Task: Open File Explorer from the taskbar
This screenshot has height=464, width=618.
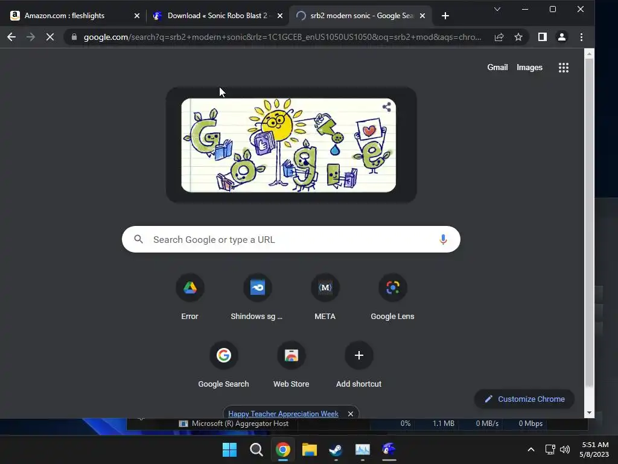Action: click(310, 449)
